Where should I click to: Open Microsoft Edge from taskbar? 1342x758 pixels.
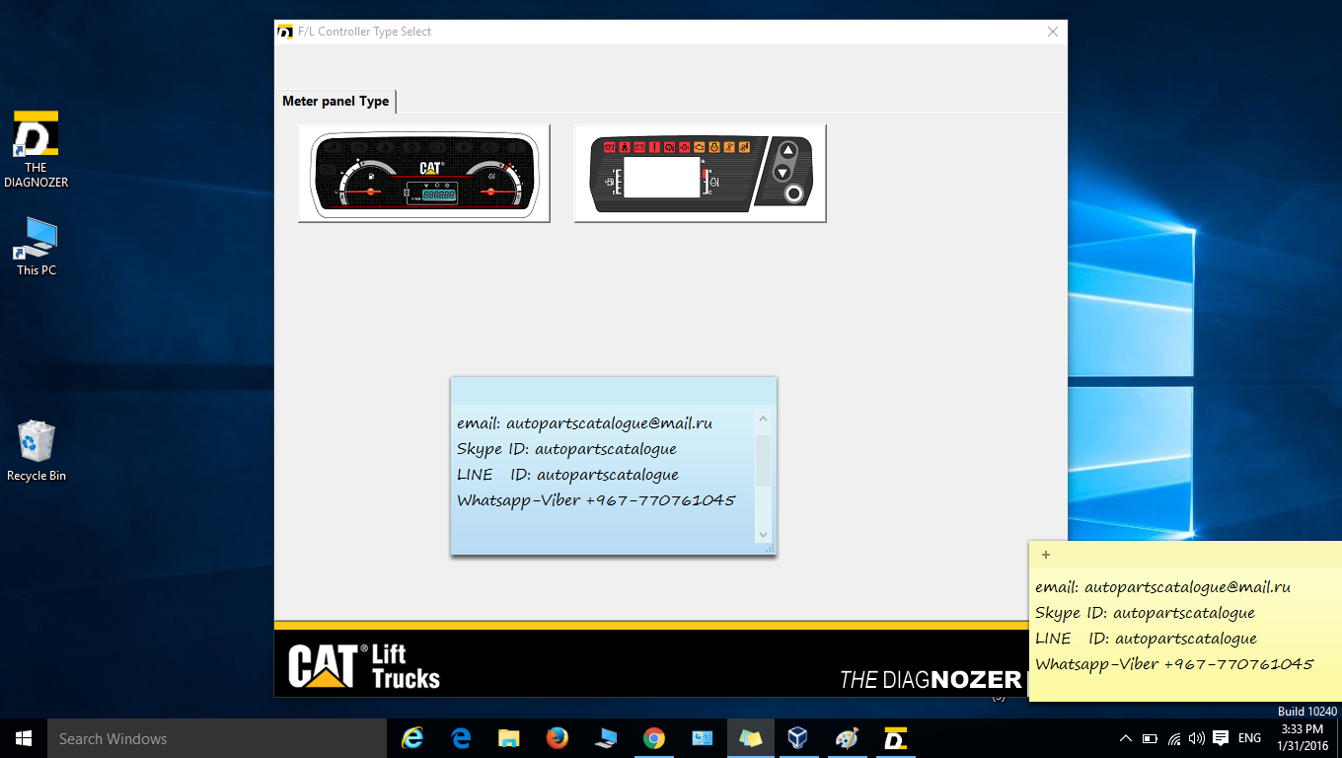460,738
